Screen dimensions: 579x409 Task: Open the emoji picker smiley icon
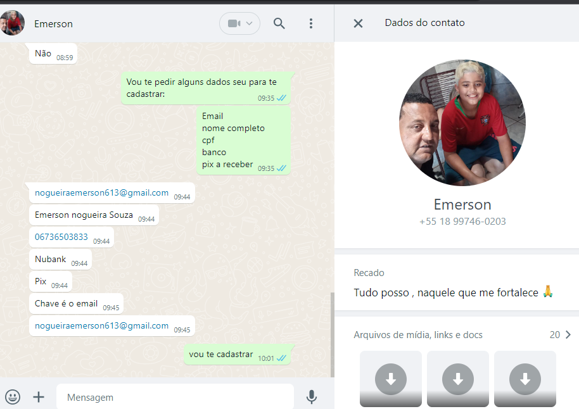tap(13, 397)
